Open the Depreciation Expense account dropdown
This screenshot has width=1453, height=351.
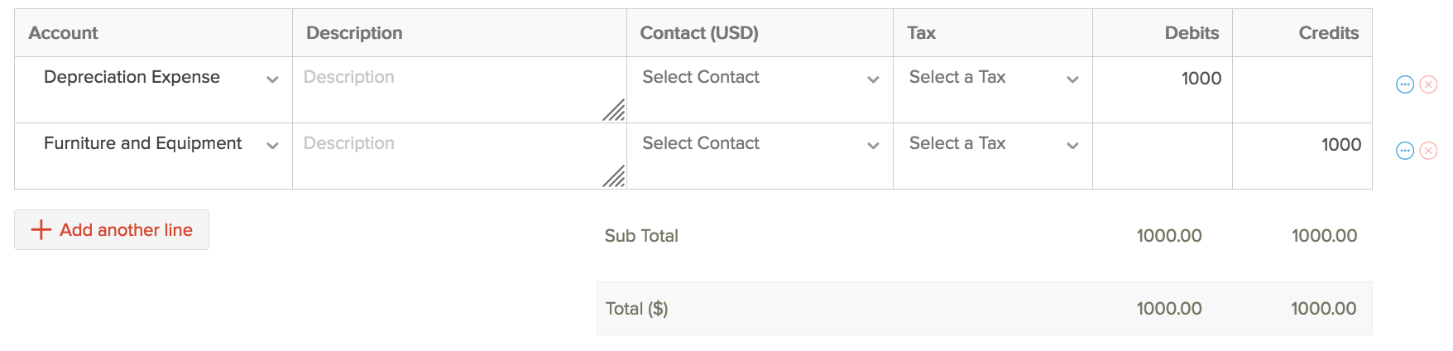272,79
